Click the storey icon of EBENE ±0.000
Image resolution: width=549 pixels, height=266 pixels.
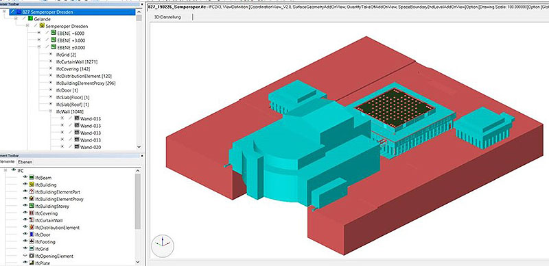[54, 47]
